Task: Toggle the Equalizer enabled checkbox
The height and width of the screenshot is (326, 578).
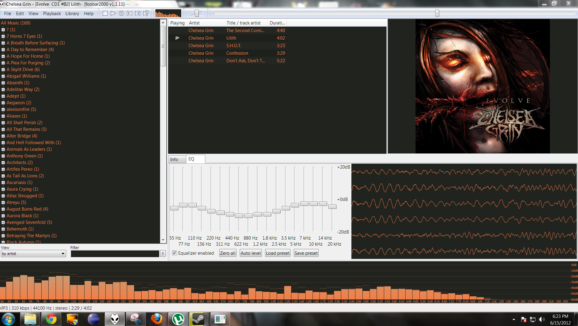Action: pyautogui.click(x=175, y=253)
